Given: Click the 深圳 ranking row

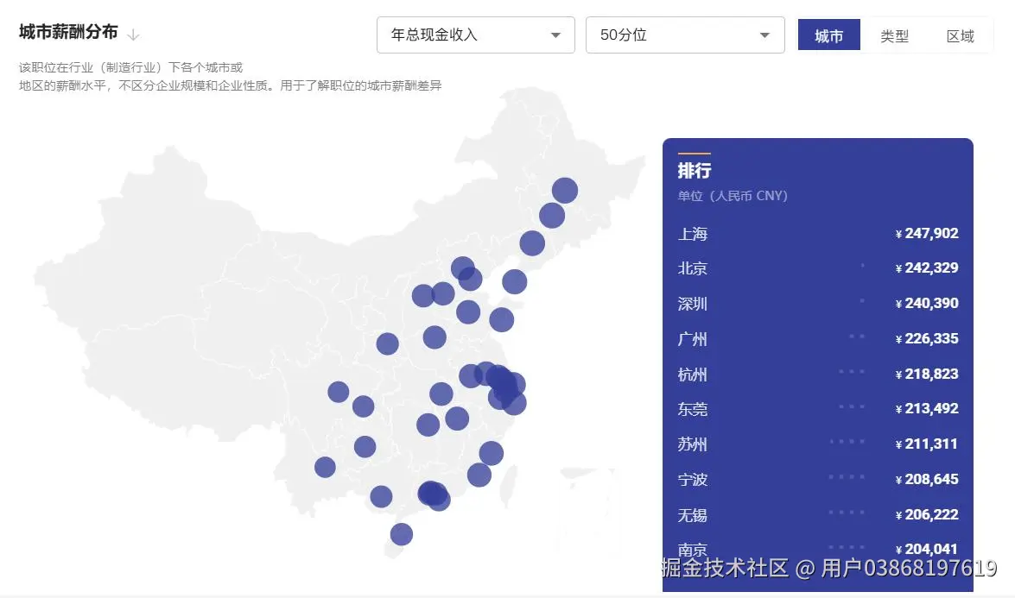Looking at the screenshot, I should pos(817,303).
